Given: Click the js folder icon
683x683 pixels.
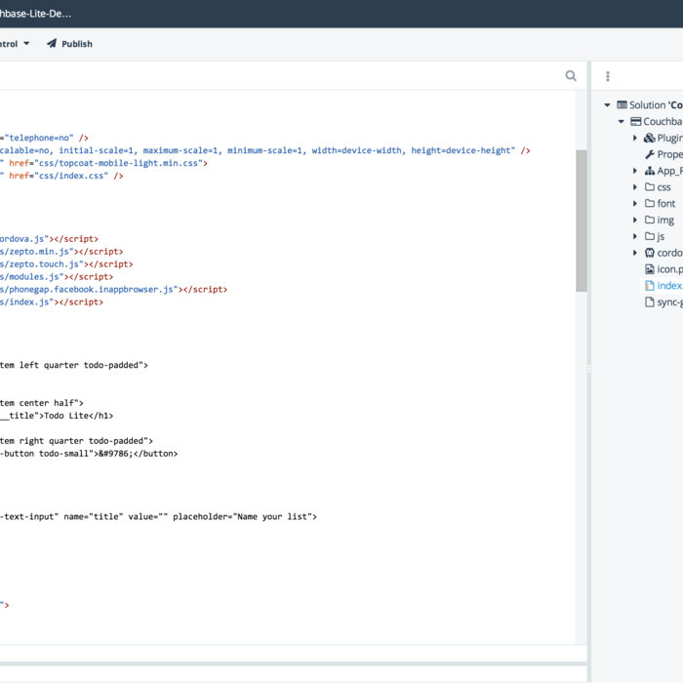Looking at the screenshot, I should click(x=650, y=236).
